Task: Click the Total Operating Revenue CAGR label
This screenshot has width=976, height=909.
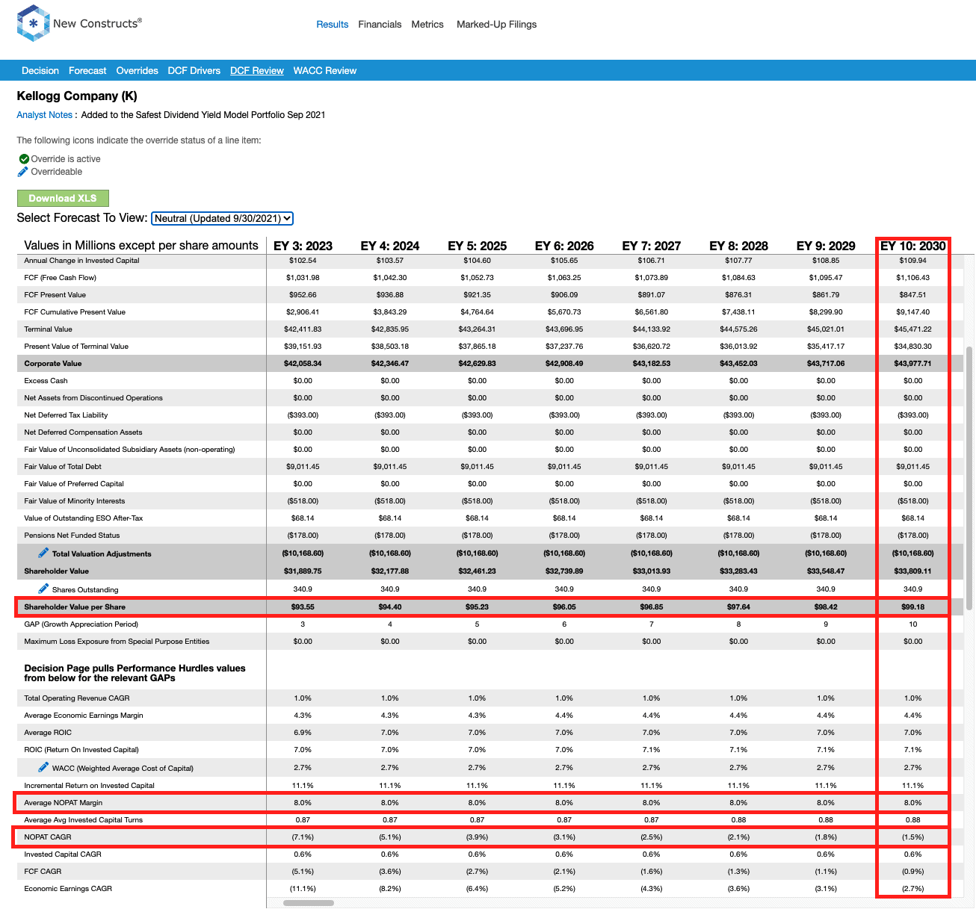Action: [x=77, y=698]
